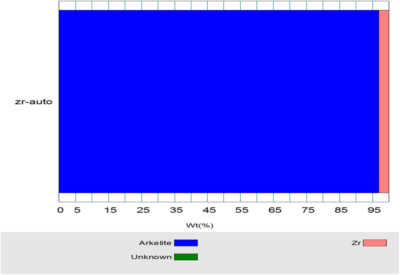Viewport: 400px width, 275px height.
Task: Select the Unknown legend label
Action: pyautogui.click(x=151, y=257)
